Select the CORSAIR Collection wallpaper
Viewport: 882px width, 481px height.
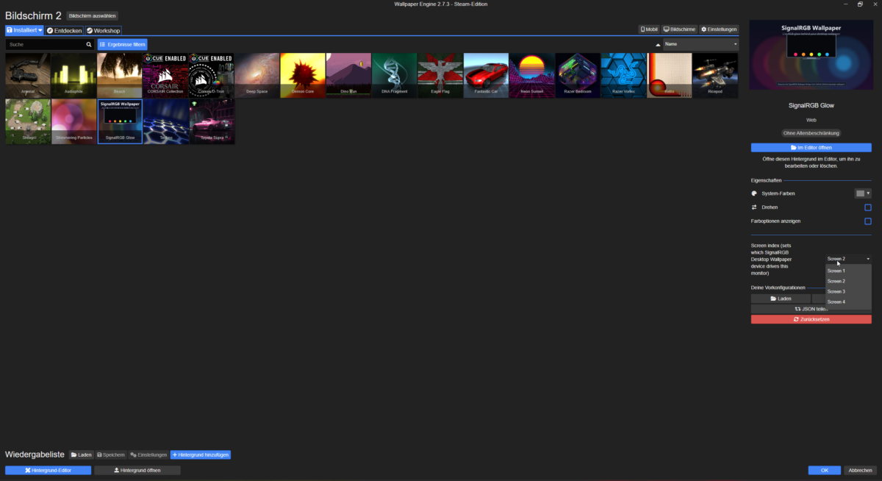pyautogui.click(x=165, y=75)
